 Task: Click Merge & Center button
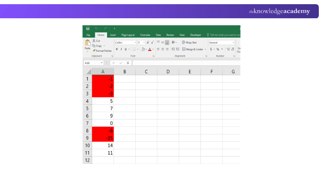pyautogui.click(x=193, y=49)
